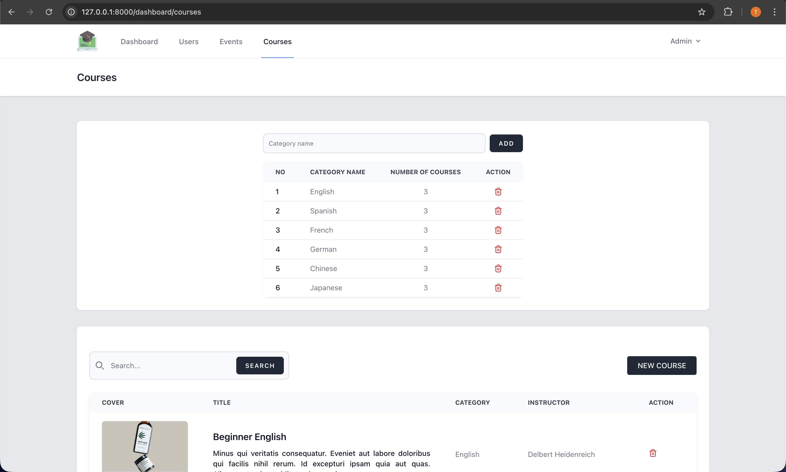786x472 pixels.
Task: Go back using the browser back arrow
Action: coord(11,12)
